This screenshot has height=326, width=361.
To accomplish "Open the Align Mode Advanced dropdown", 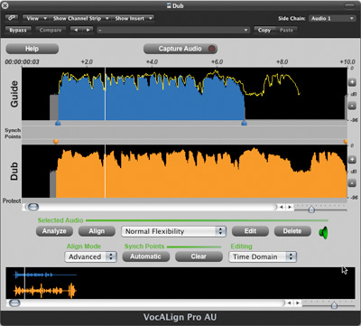I will pos(90,256).
